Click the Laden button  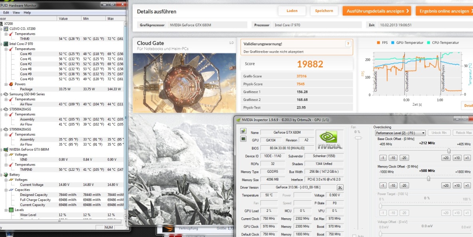[x=292, y=11]
